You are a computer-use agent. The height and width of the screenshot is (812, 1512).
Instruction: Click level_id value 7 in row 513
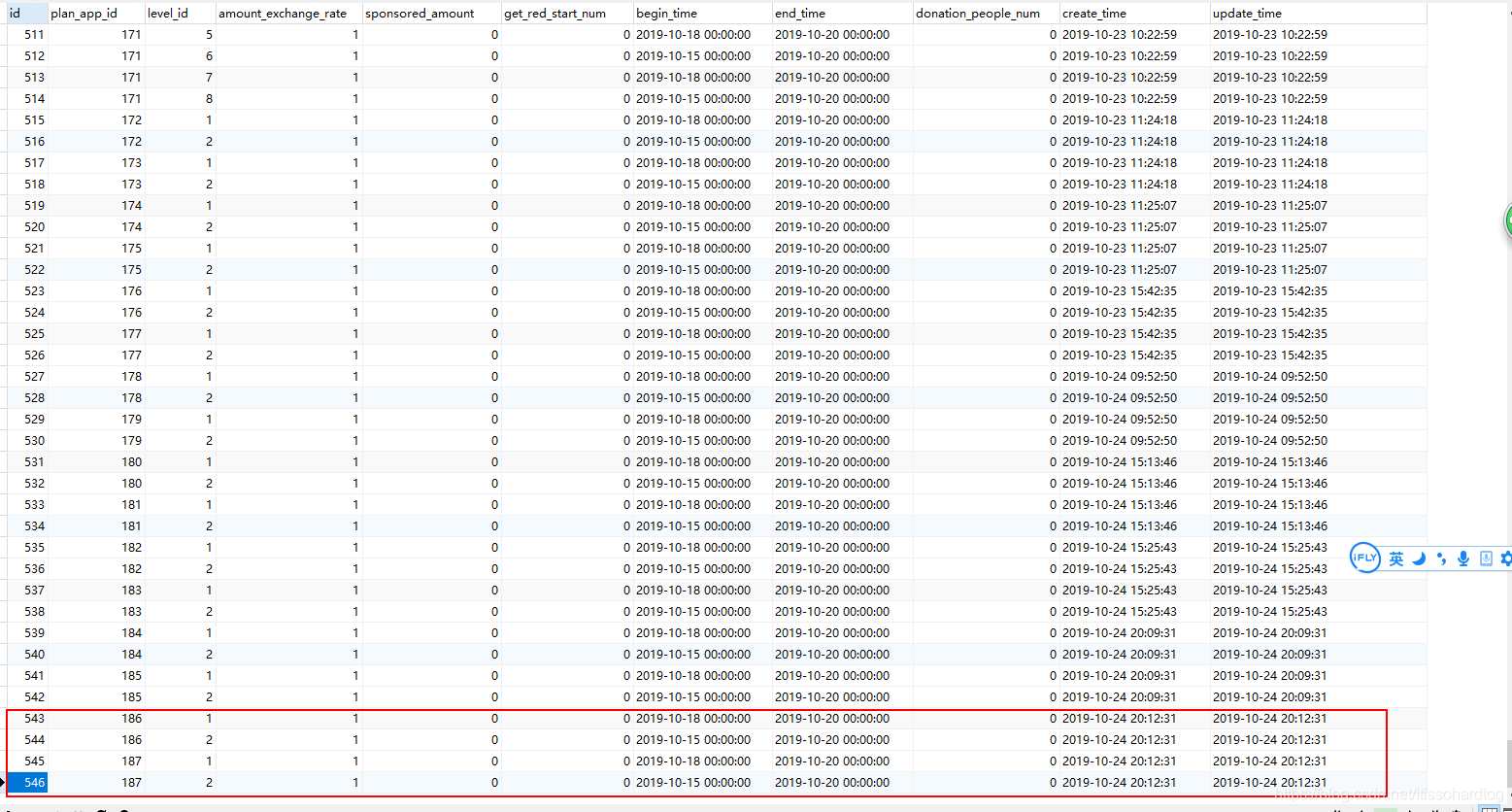pos(180,78)
